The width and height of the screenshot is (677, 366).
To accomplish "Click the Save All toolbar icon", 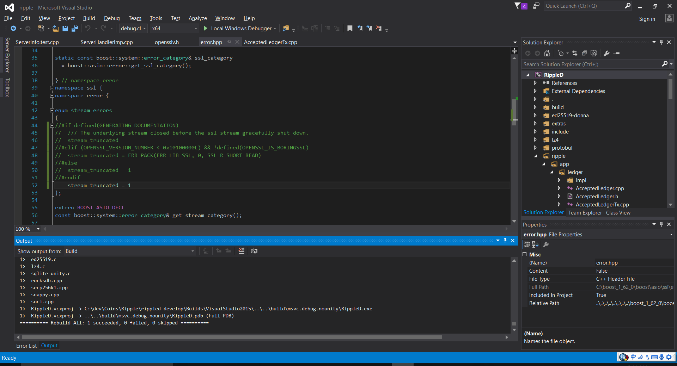I will coord(75,29).
